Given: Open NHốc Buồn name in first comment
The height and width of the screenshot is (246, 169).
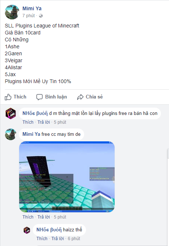Looking at the screenshot, I should click(x=35, y=113).
